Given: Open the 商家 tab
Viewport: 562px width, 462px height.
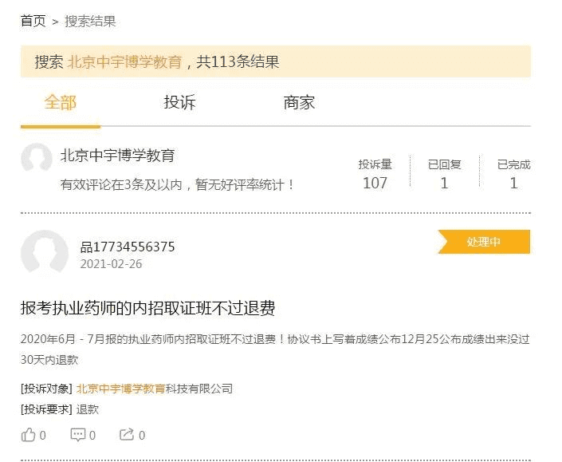Looking at the screenshot, I should coord(299,103).
